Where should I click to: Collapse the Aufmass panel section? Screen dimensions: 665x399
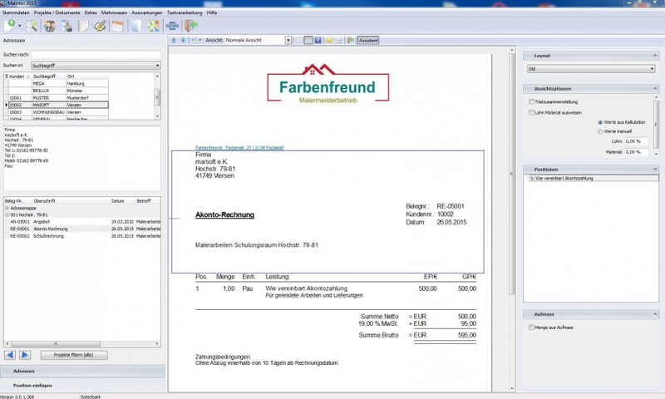click(655, 314)
